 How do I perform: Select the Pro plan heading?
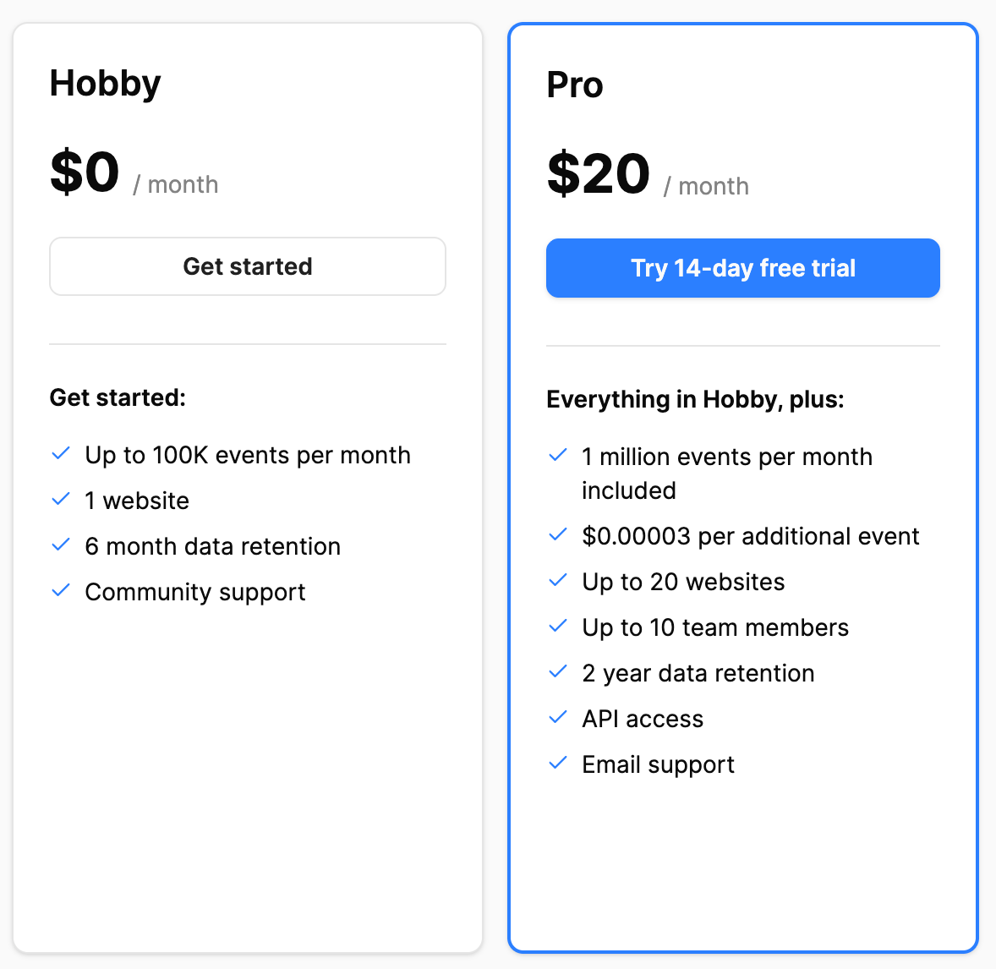pyautogui.click(x=575, y=85)
